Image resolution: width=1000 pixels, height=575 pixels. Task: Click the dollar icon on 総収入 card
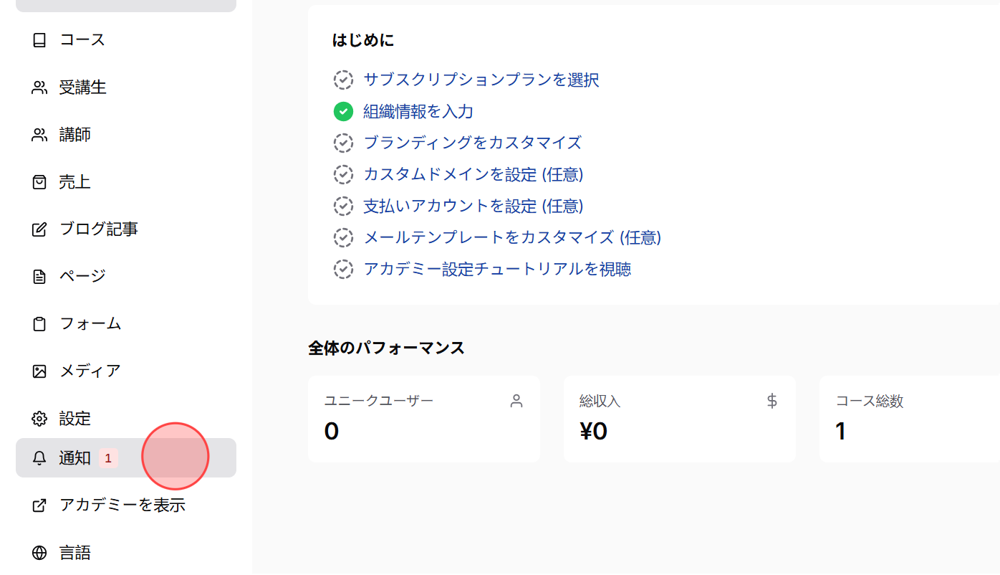771,401
